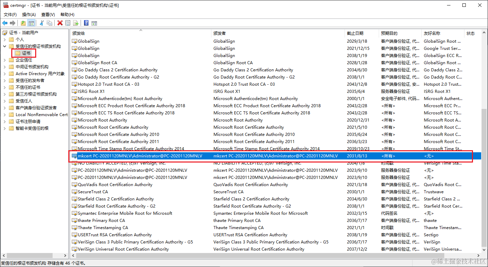Collapse the 受信任的根证书颁发机构 node arrow
Screen dimensions: 488x267
coord(4,46)
